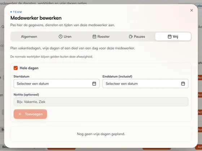Select the Vrij tab
202x151 pixels.
point(173,37)
